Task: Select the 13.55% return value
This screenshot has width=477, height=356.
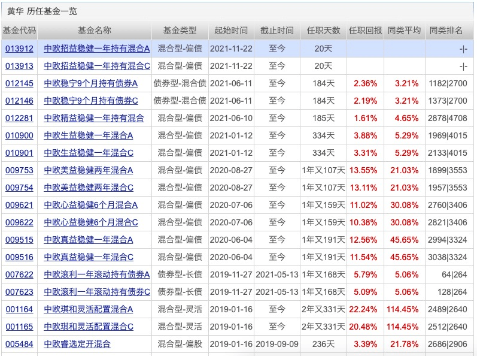Action: click(363, 170)
